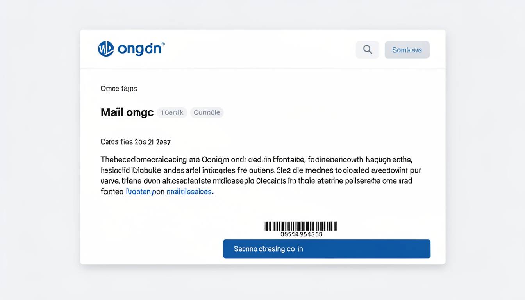Select the Omce faps breadcrumb item
Viewport: 525px width, 300px height.
pyautogui.click(x=119, y=89)
